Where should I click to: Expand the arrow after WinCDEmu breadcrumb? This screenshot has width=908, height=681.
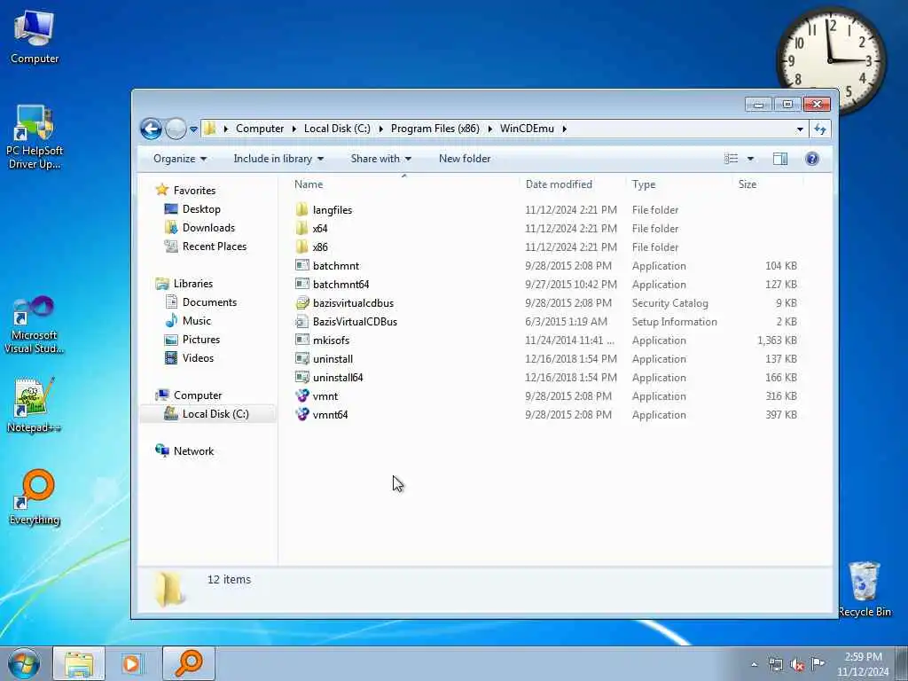(564, 129)
